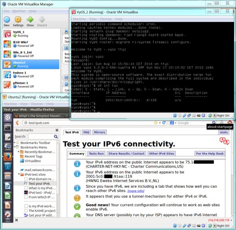
Task: Open the text editor in Ubuntu launcher
Action: click(x=8, y=137)
